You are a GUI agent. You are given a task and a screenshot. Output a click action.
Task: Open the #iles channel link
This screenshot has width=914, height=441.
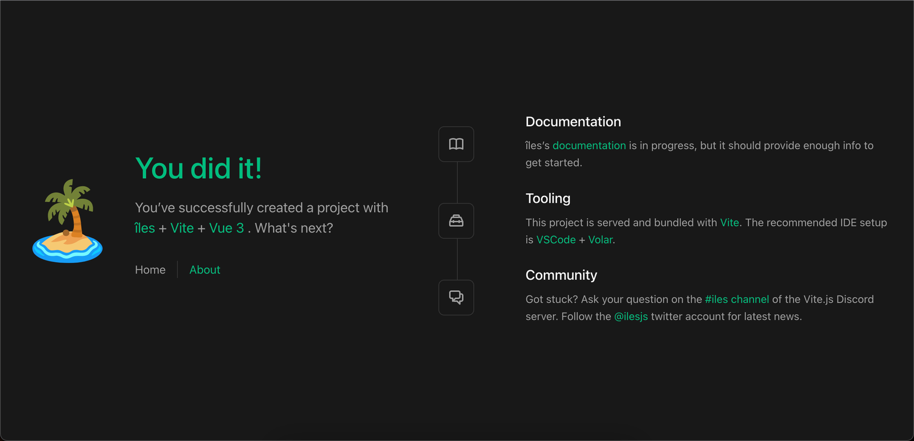(737, 299)
